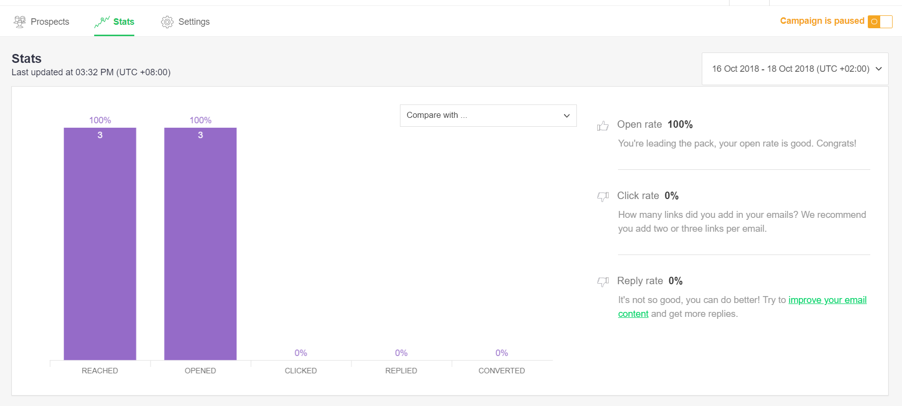Click the Stats chart line icon
Screen dimensions: 902x406
[x=102, y=22]
